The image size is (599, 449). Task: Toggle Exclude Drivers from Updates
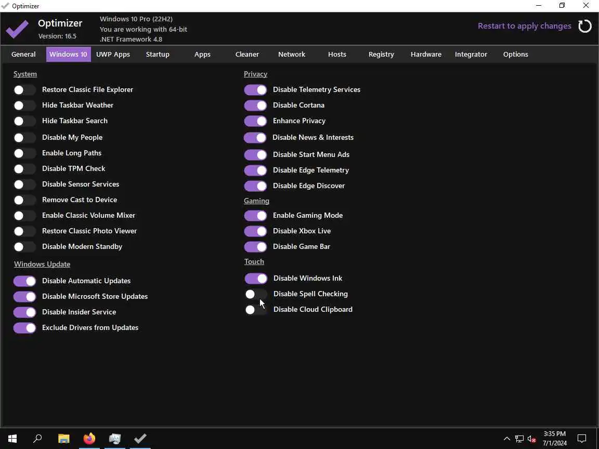24,328
